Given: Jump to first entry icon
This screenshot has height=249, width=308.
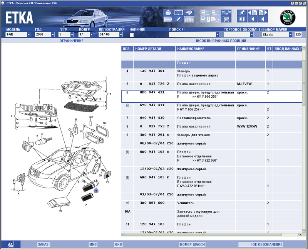Looking at the screenshot, I should 253,19.
